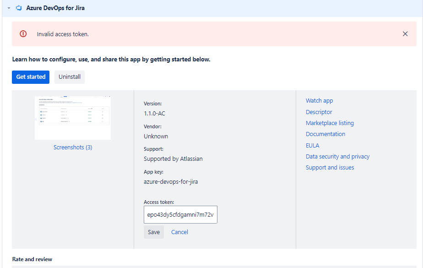Image resolution: width=423 pixels, height=268 pixels.
Task: Uninstall the Azure DevOps app
Action: 69,77
